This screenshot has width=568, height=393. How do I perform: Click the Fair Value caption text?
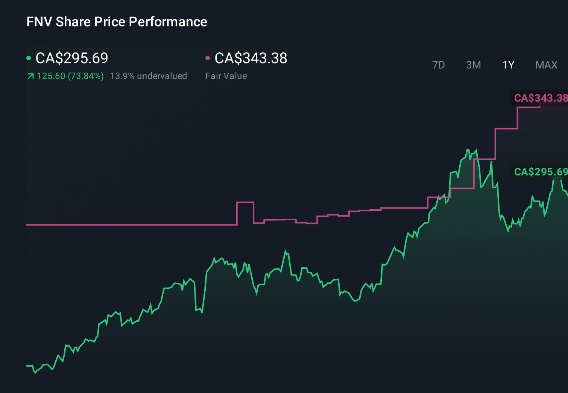click(x=226, y=76)
